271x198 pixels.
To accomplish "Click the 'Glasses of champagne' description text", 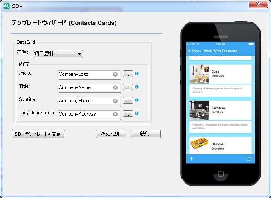I will [x=217, y=90].
